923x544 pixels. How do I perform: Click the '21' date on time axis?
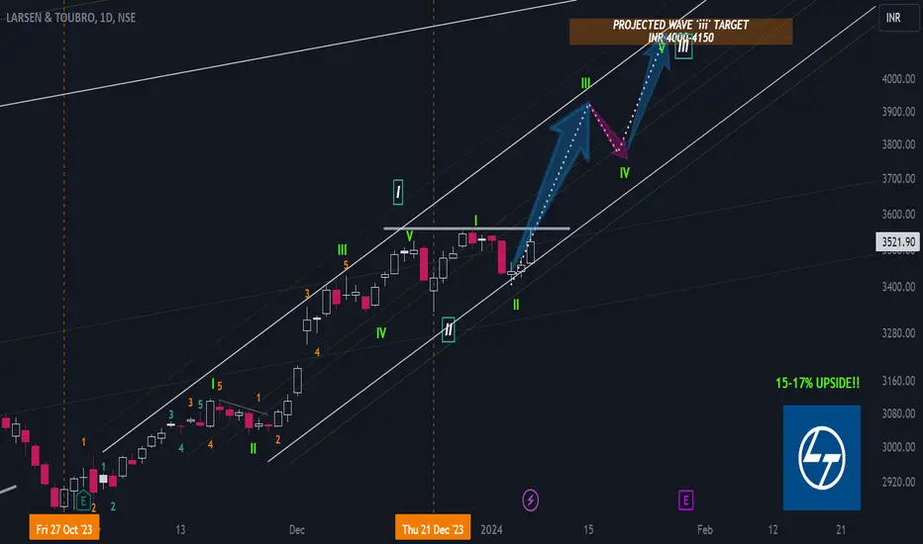(841, 530)
